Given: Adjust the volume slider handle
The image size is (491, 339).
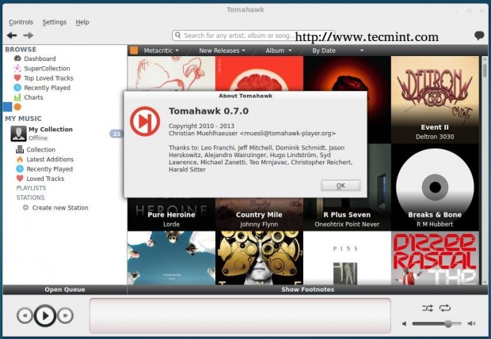Looking at the screenshot, I should pyautogui.click(x=448, y=324).
